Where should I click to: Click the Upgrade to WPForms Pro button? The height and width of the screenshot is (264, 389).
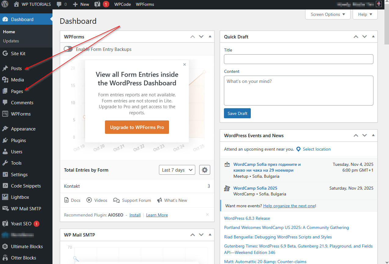137,127
